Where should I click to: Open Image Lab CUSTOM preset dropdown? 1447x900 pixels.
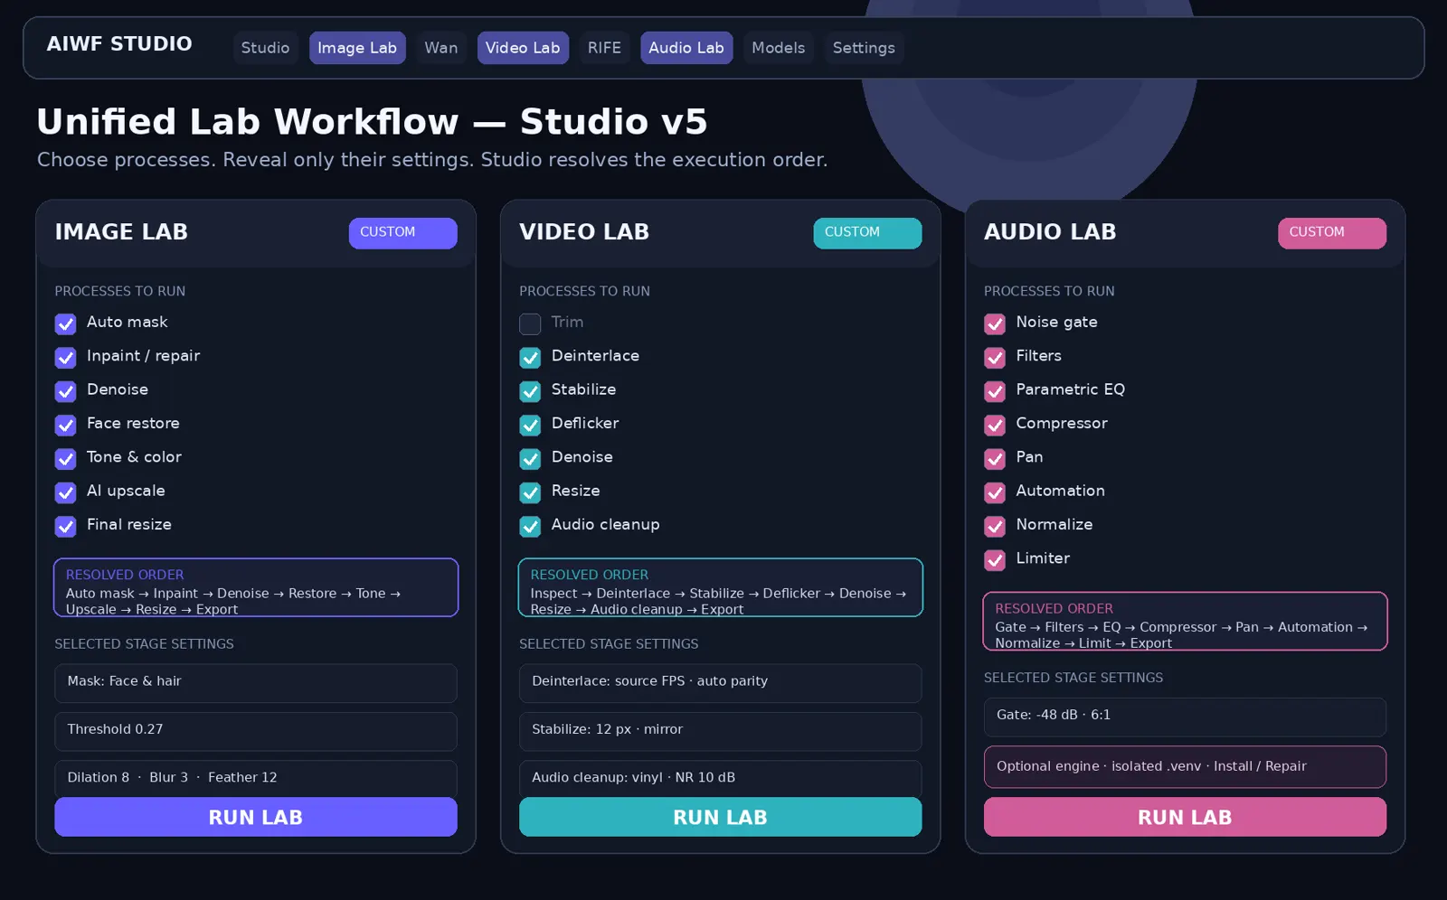(x=403, y=233)
